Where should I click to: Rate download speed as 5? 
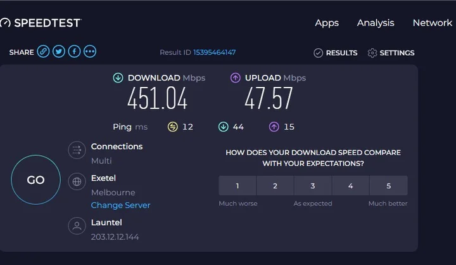pos(388,186)
